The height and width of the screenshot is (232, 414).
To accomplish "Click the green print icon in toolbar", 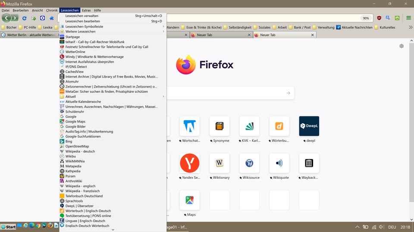I will pyautogui.click(x=397, y=18).
